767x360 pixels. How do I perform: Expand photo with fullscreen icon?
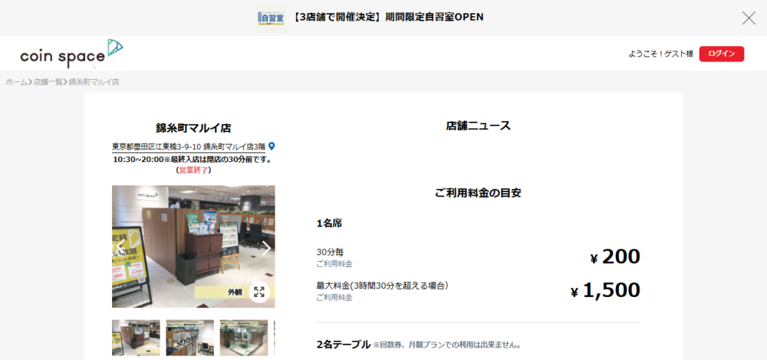(259, 292)
